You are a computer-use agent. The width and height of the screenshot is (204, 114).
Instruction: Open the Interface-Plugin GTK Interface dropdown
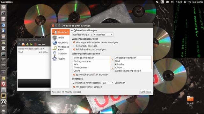[102, 35]
